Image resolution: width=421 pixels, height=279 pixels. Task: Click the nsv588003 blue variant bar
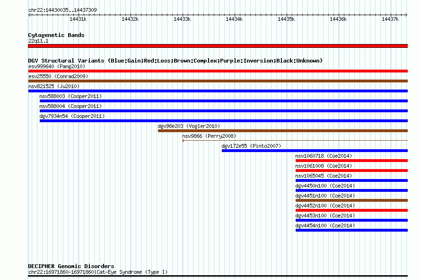point(224,101)
